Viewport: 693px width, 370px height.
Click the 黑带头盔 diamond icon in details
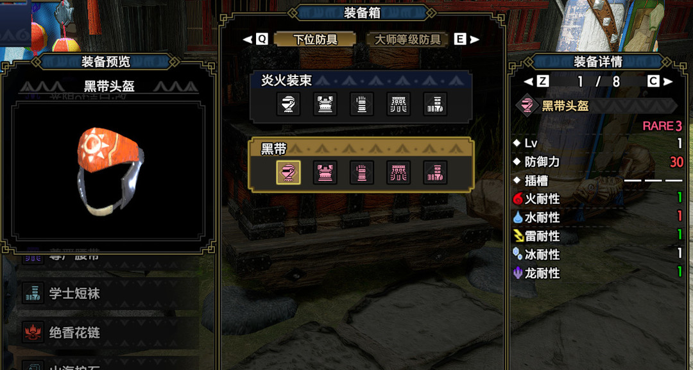pyautogui.click(x=527, y=106)
